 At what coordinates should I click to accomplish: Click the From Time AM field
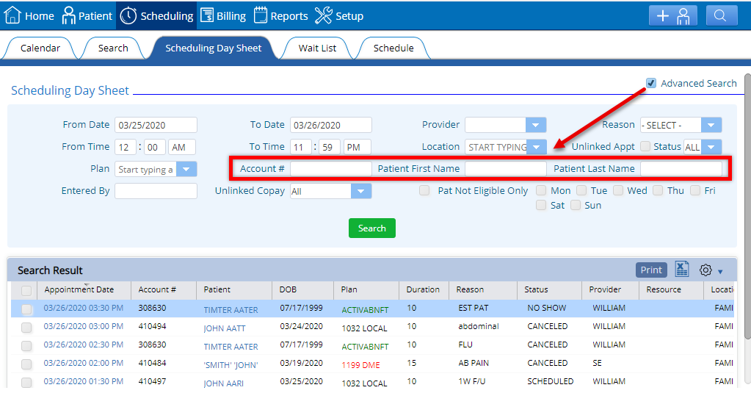pyautogui.click(x=181, y=147)
